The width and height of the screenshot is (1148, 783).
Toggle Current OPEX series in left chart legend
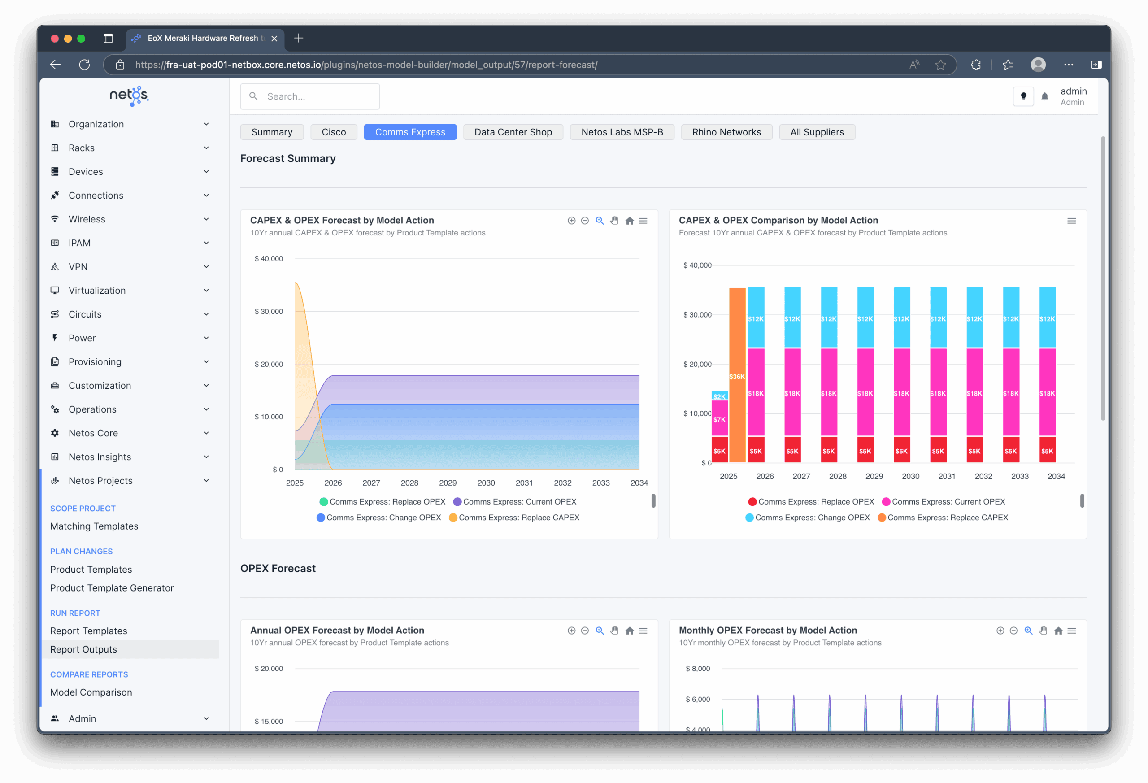515,502
